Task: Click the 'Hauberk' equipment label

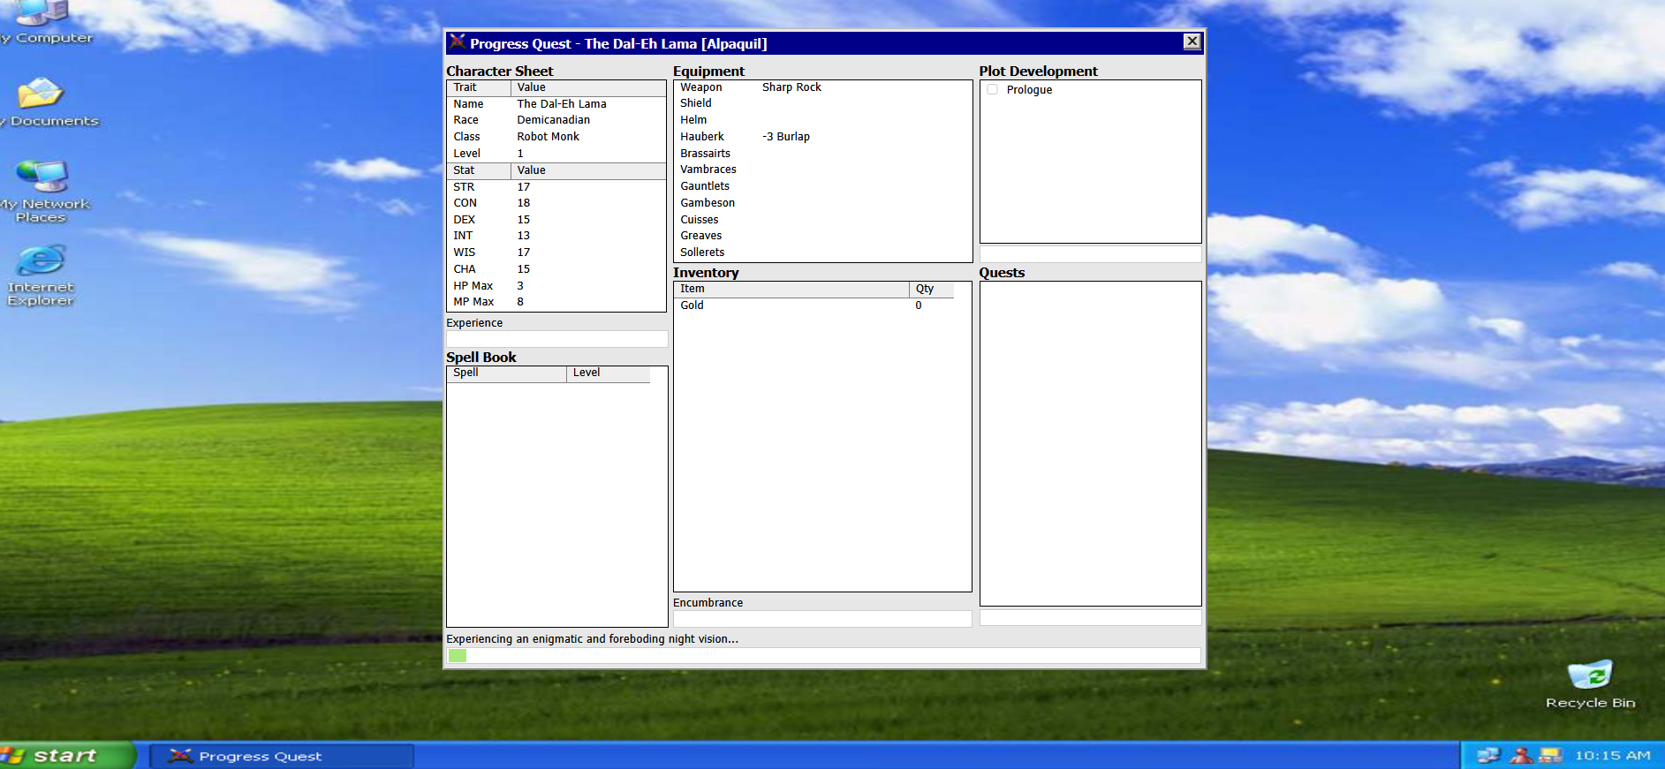Action: [702, 137]
